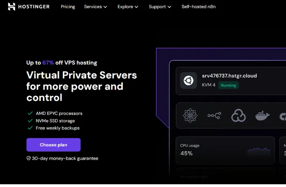Click the srv476737.hstgr.cloud server name
The width and height of the screenshot is (286, 187).
click(x=229, y=76)
